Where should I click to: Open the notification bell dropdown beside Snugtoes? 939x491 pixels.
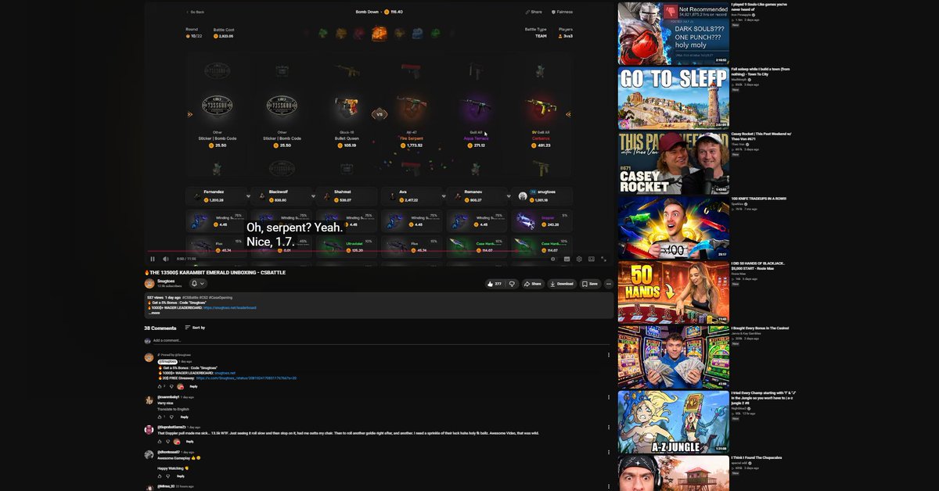[197, 284]
